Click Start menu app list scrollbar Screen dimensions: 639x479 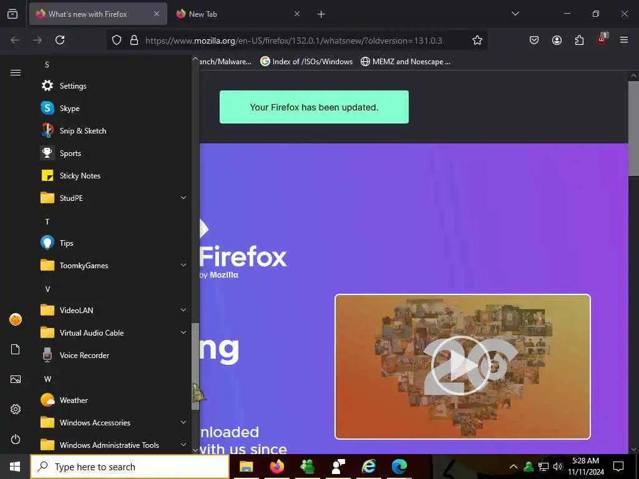coord(195,367)
